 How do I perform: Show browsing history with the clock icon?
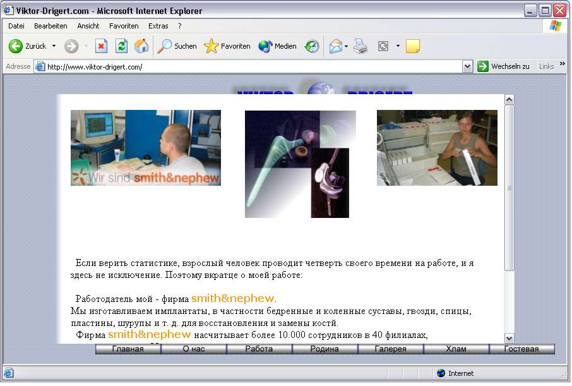[x=312, y=46]
